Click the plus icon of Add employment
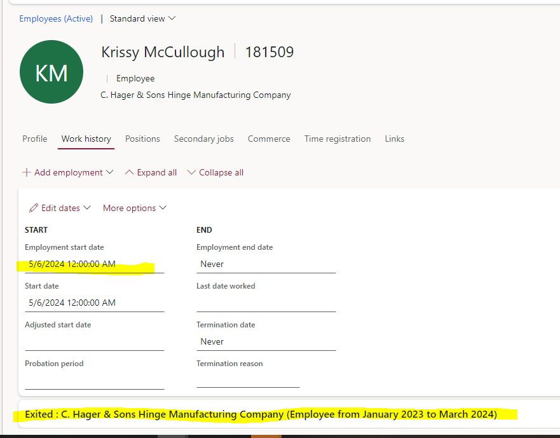The height and width of the screenshot is (438, 560). click(x=27, y=172)
